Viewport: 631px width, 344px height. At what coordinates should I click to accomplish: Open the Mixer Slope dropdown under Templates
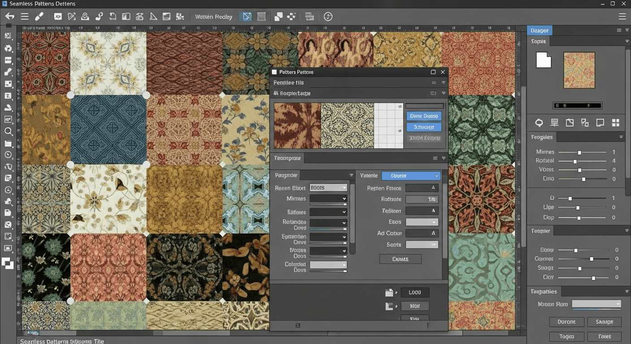(x=596, y=304)
